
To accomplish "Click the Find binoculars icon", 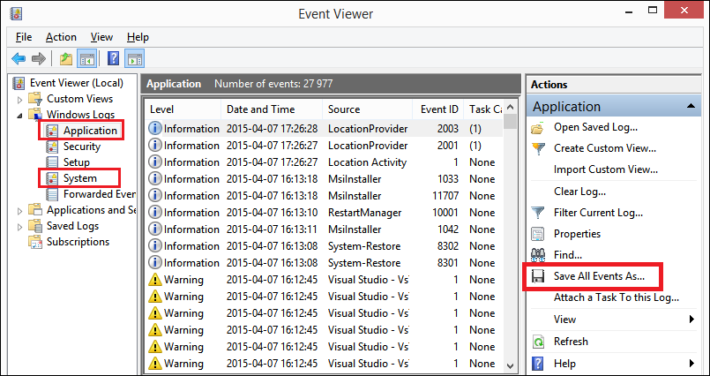I will point(538,255).
